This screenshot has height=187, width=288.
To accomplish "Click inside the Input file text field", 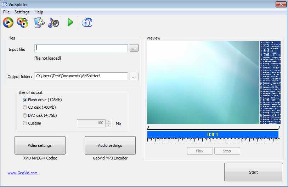I will point(81,48).
